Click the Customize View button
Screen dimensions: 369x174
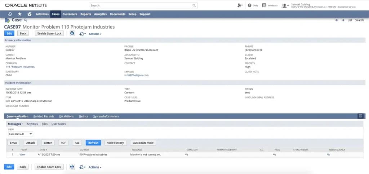pos(143,143)
